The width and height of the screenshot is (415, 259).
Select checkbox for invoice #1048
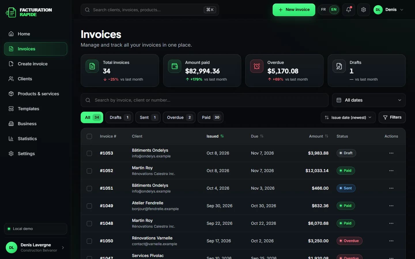[x=89, y=224]
